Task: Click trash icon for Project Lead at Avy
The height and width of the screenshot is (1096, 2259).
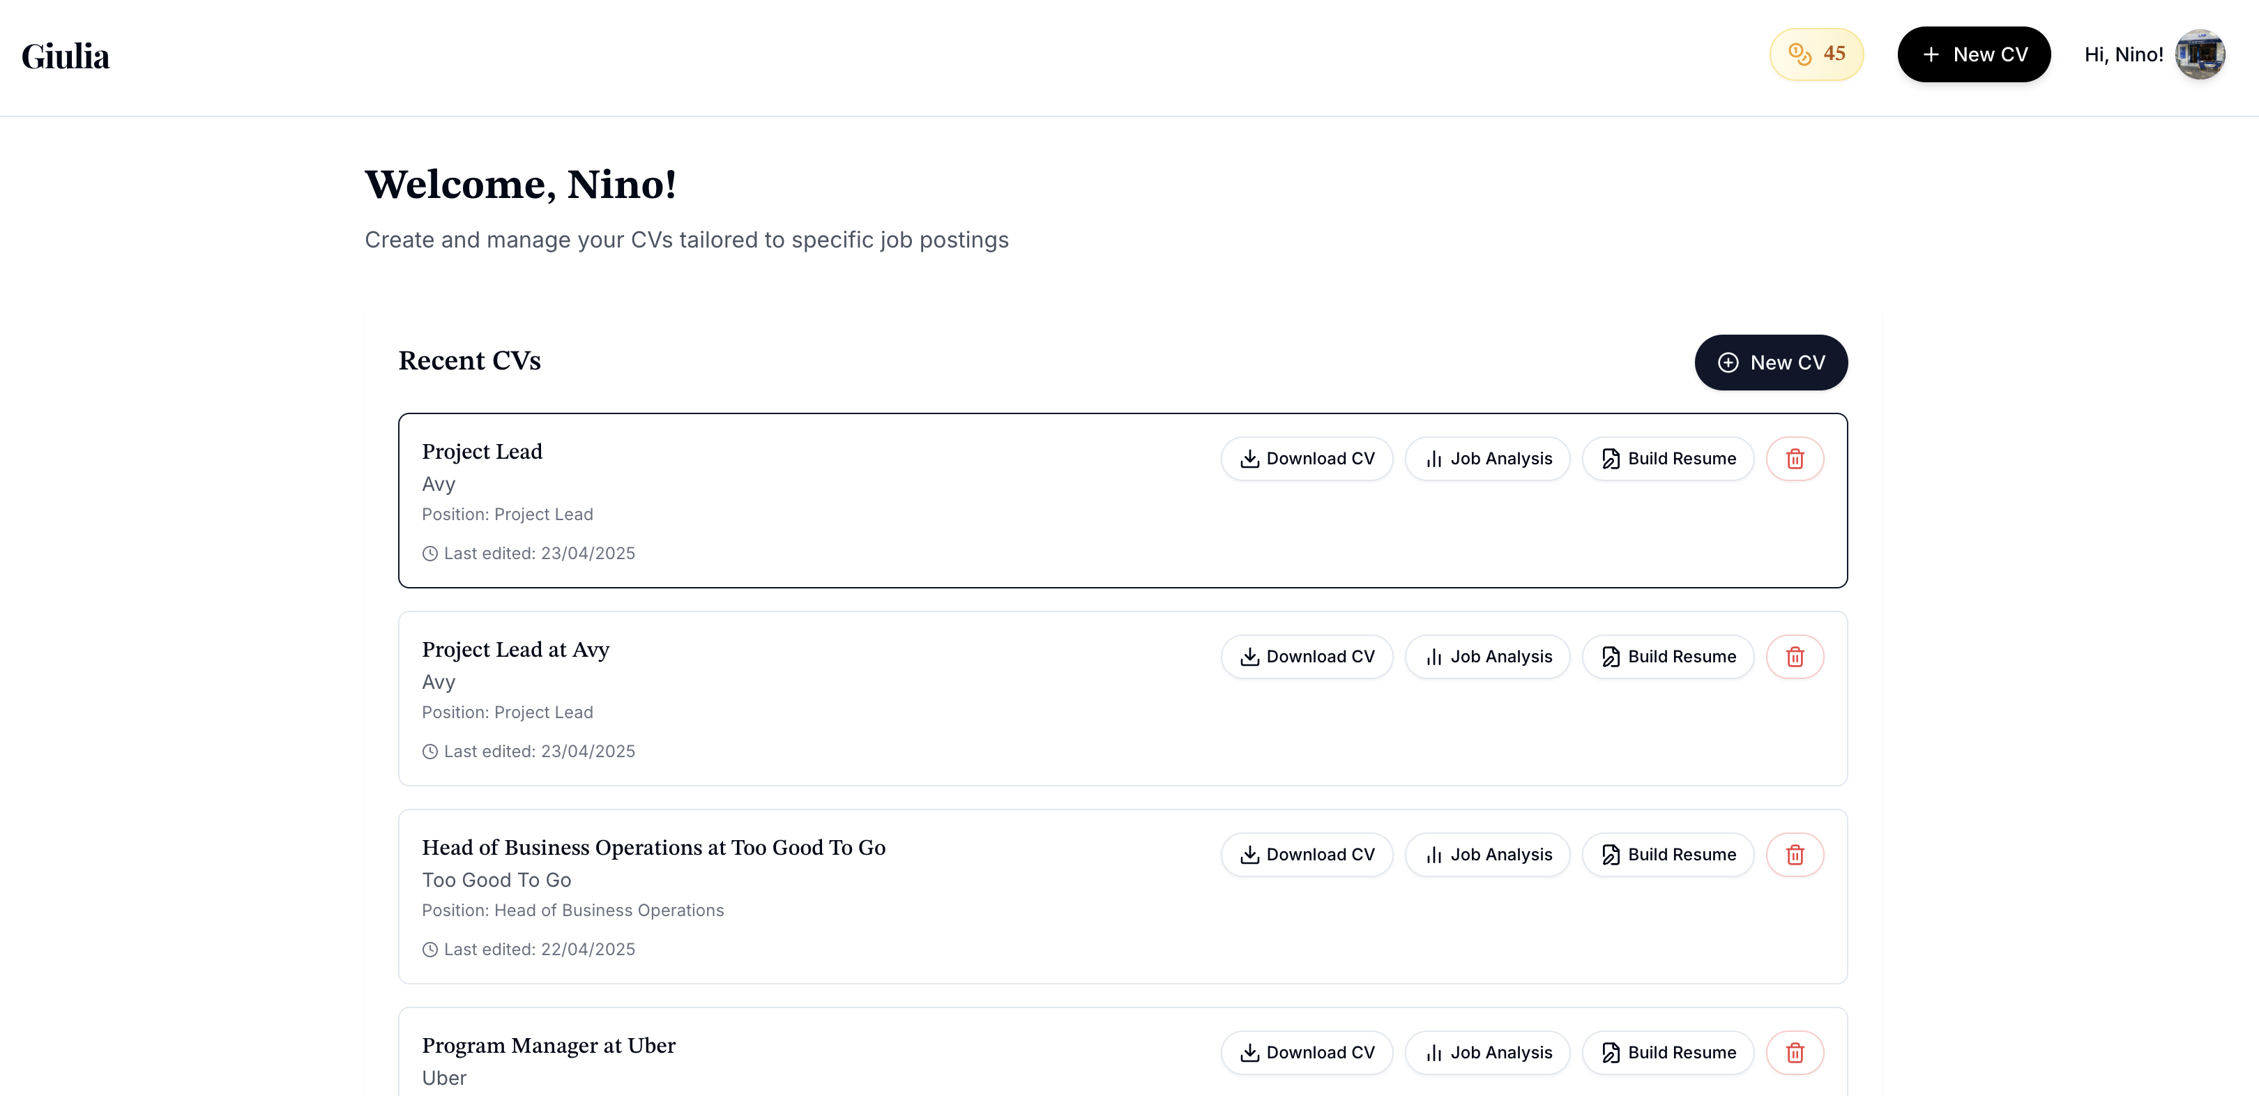Action: [x=1794, y=657]
